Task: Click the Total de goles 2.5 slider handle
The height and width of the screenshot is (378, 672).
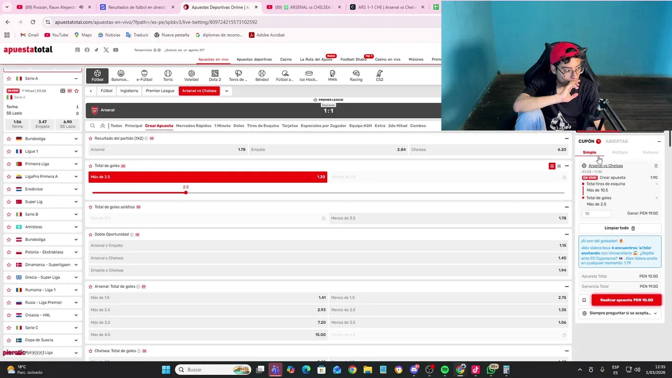Action: pos(185,193)
